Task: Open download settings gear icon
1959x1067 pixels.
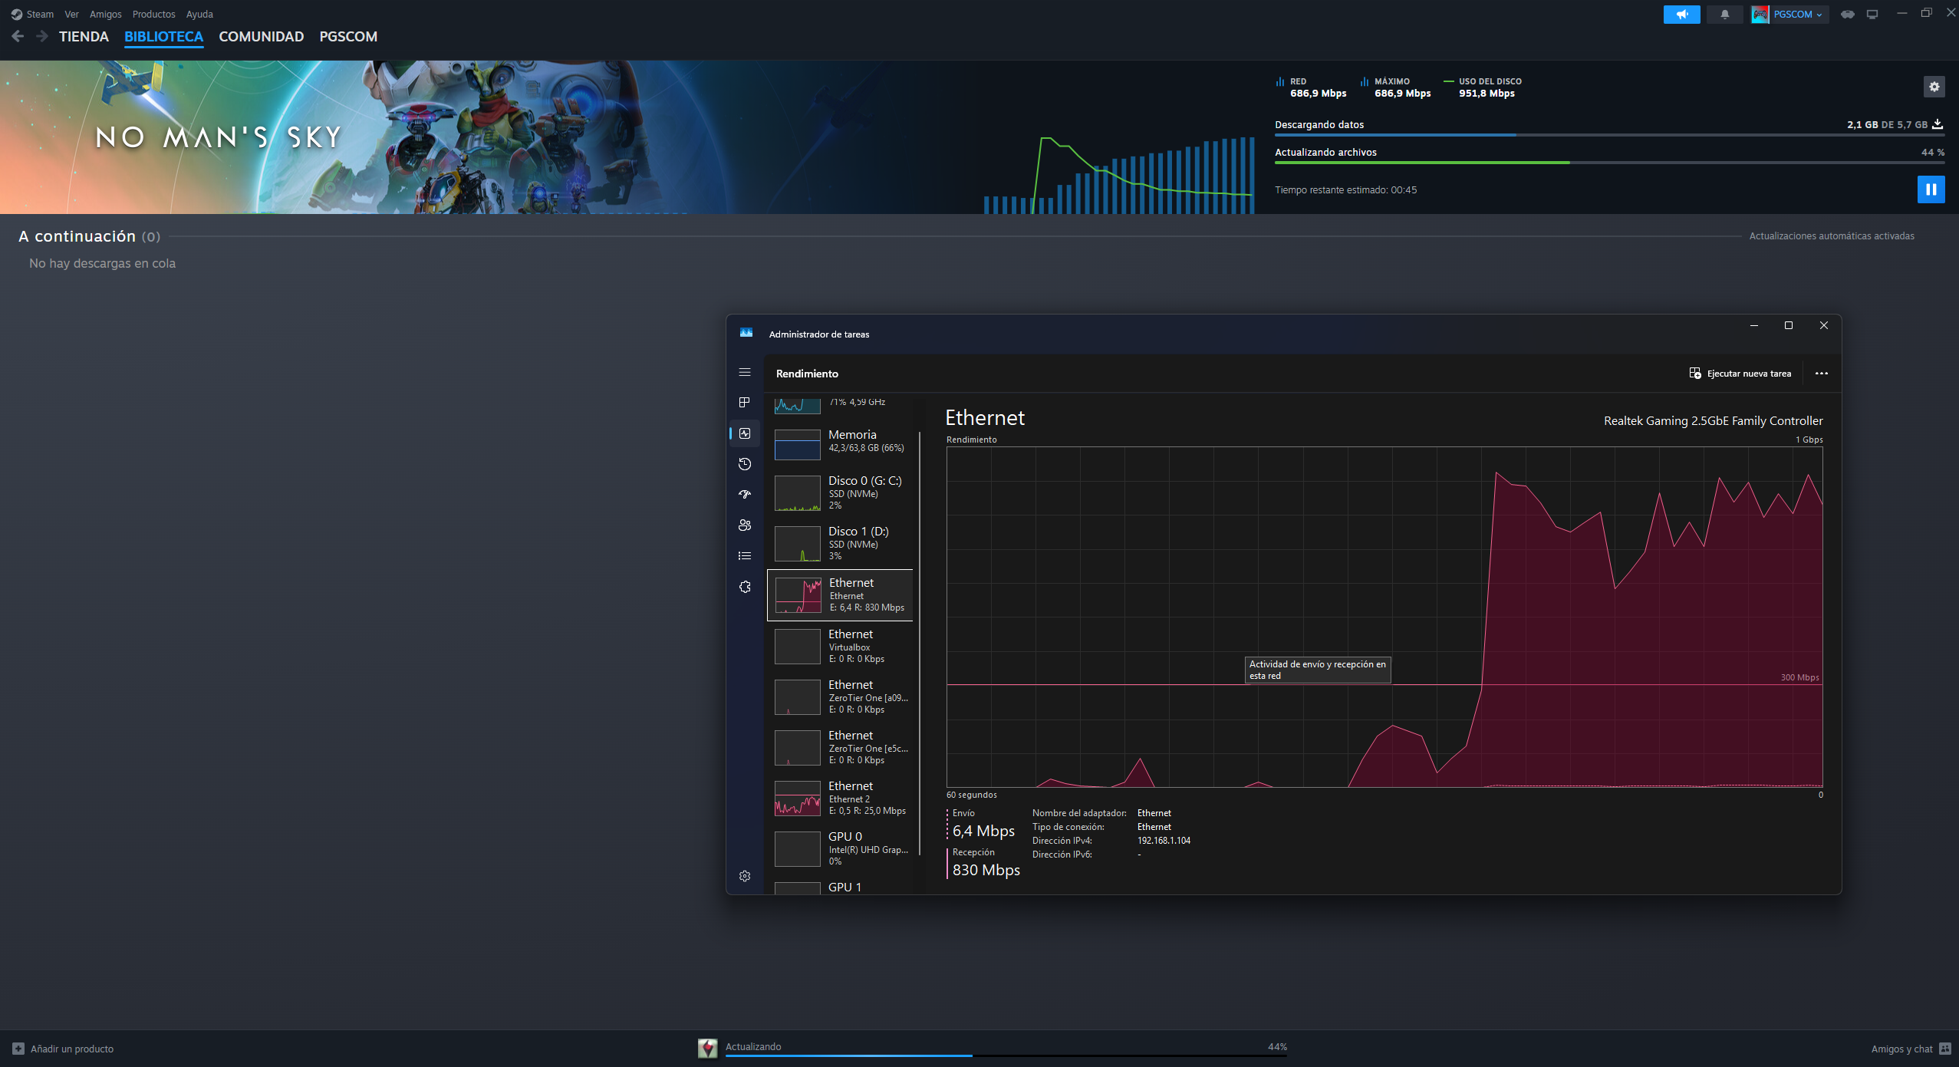Action: tap(1934, 87)
